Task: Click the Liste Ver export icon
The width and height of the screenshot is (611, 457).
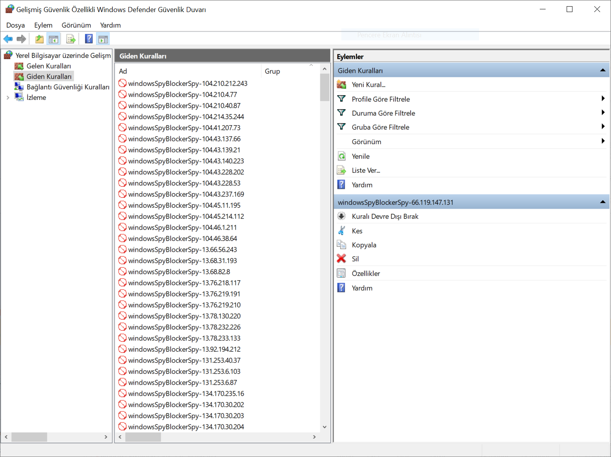Action: (341, 170)
